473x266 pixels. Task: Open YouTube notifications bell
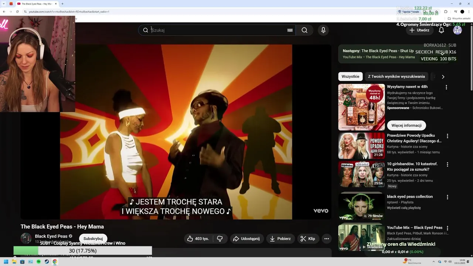coord(441,30)
